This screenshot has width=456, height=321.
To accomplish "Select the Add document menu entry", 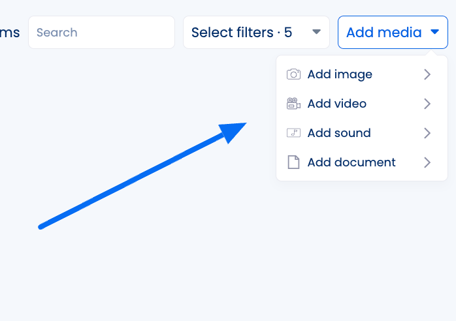I will click(362, 162).
